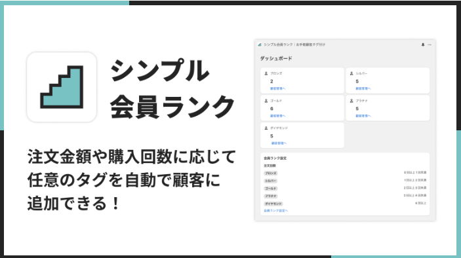Image resolution: width=461 pixels, height=258 pixels.
Task: Click the line 任意のタグを自動で顧客に
Action: coord(124,179)
